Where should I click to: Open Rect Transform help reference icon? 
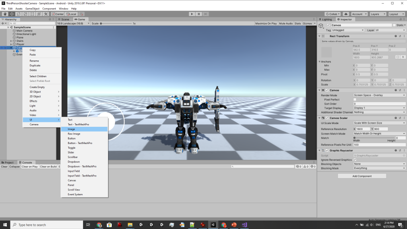click(x=395, y=36)
